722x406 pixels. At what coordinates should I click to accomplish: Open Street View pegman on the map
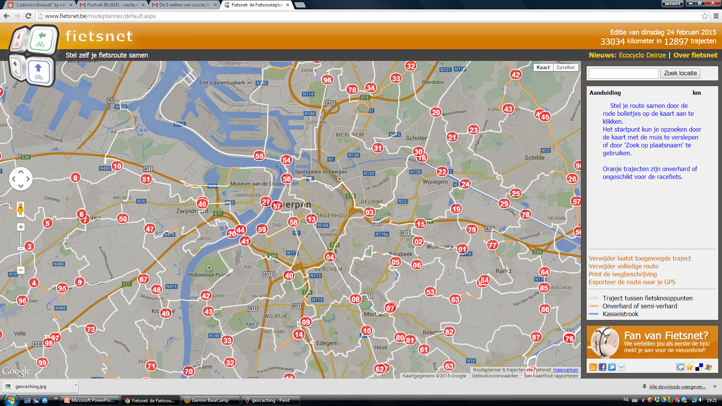tap(21, 209)
